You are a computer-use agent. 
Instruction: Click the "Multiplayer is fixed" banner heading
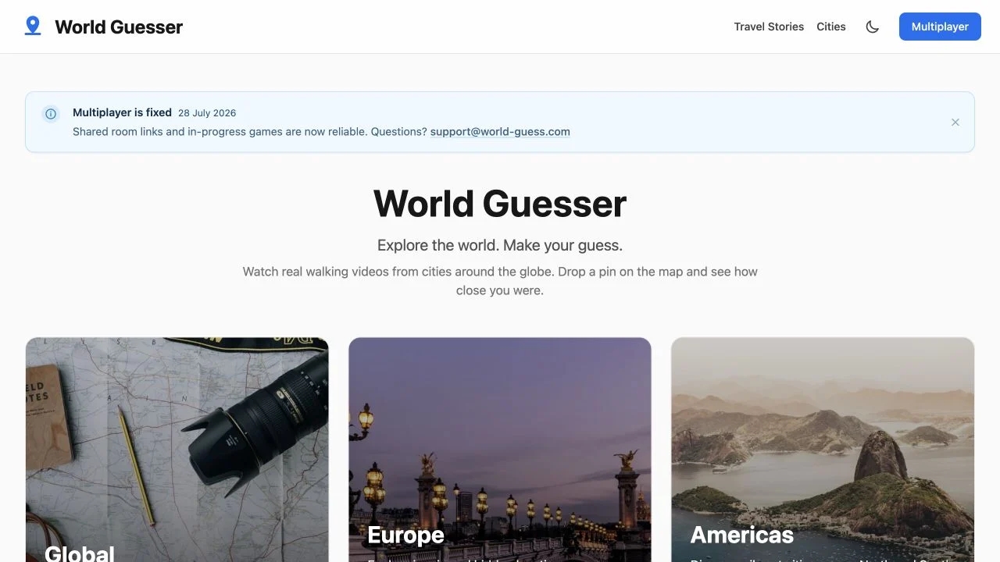[122, 112]
